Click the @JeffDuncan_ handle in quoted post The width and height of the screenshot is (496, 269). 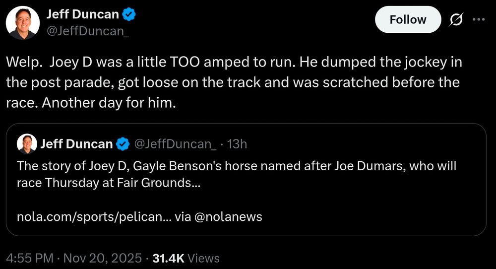tap(175, 144)
